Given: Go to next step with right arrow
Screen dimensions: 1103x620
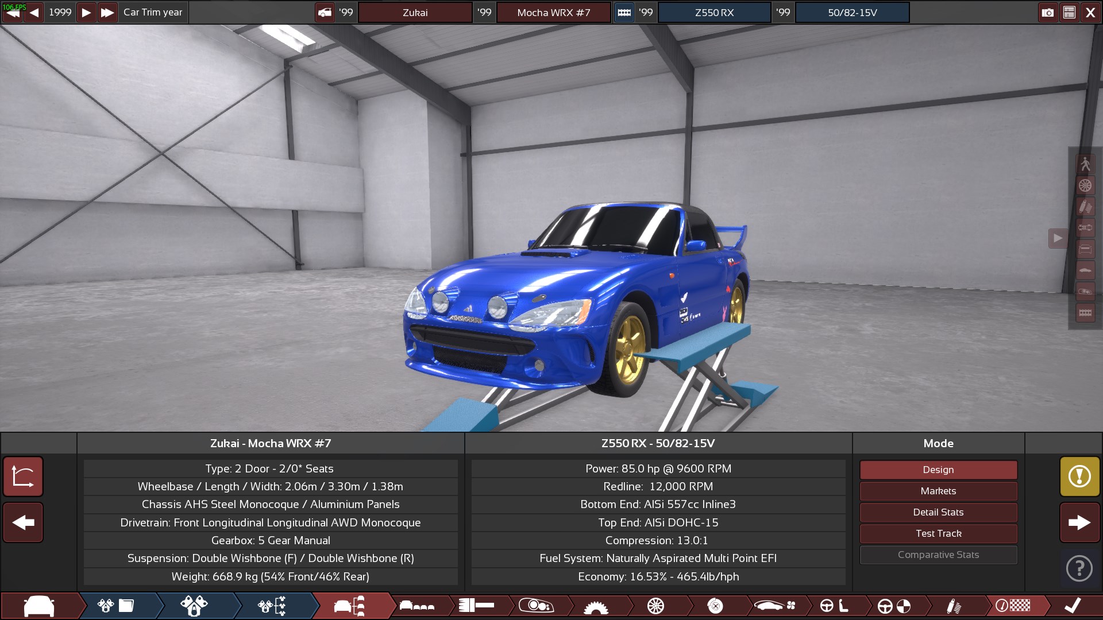Looking at the screenshot, I should (x=1079, y=522).
